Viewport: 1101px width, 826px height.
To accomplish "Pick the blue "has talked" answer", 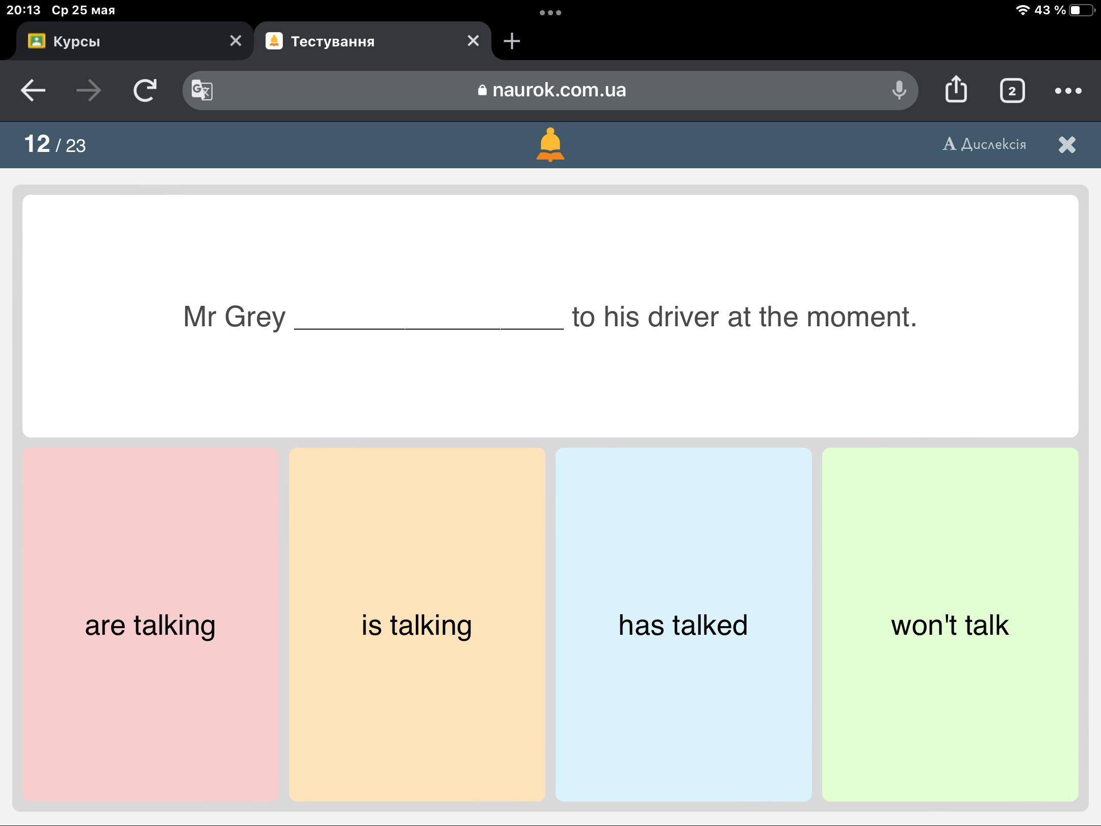I will [684, 625].
